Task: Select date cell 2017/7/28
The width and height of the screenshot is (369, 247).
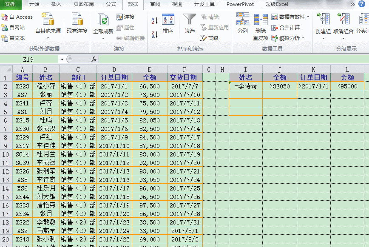Action: click(x=185, y=214)
